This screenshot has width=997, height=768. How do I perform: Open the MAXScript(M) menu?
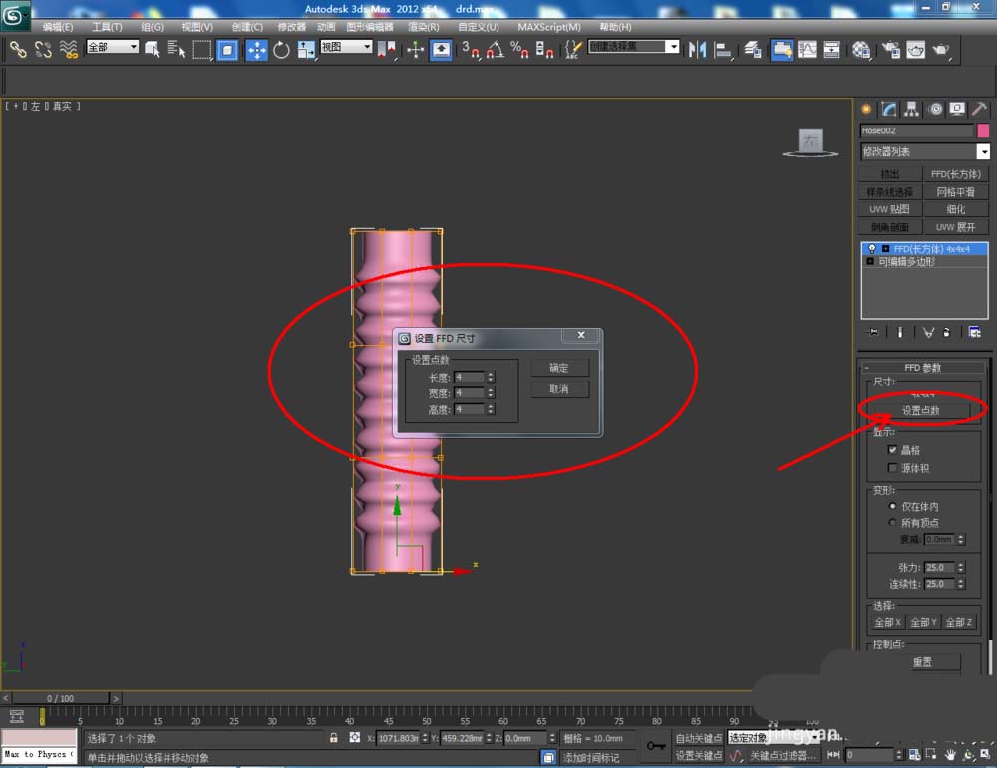point(548,27)
